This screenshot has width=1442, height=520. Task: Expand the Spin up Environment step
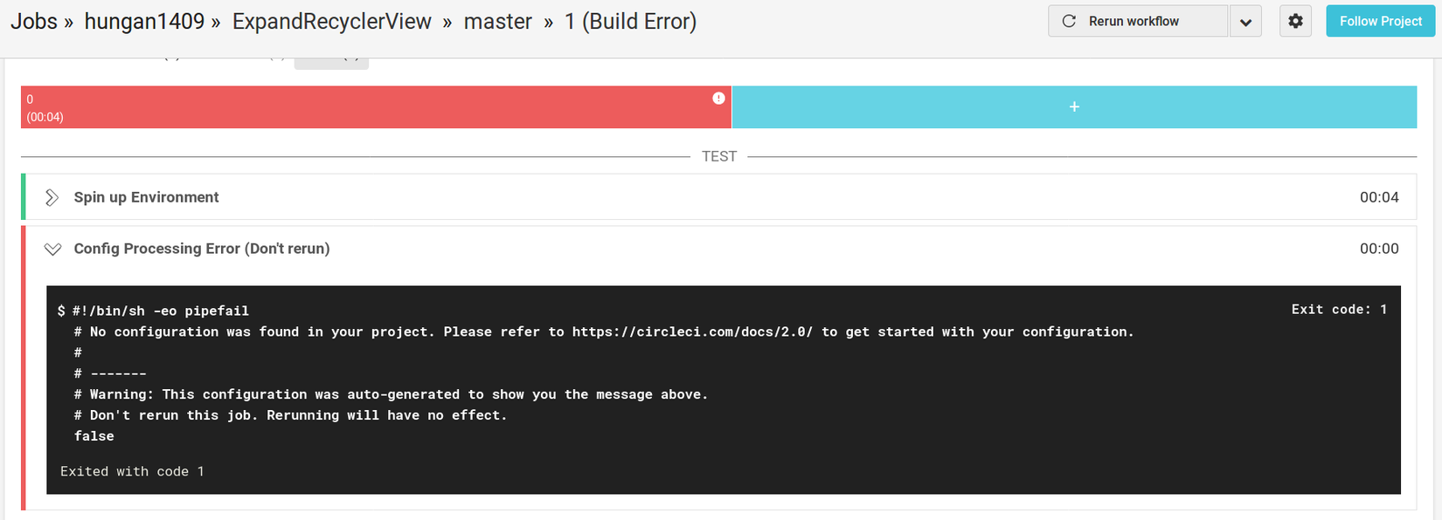tap(52, 197)
